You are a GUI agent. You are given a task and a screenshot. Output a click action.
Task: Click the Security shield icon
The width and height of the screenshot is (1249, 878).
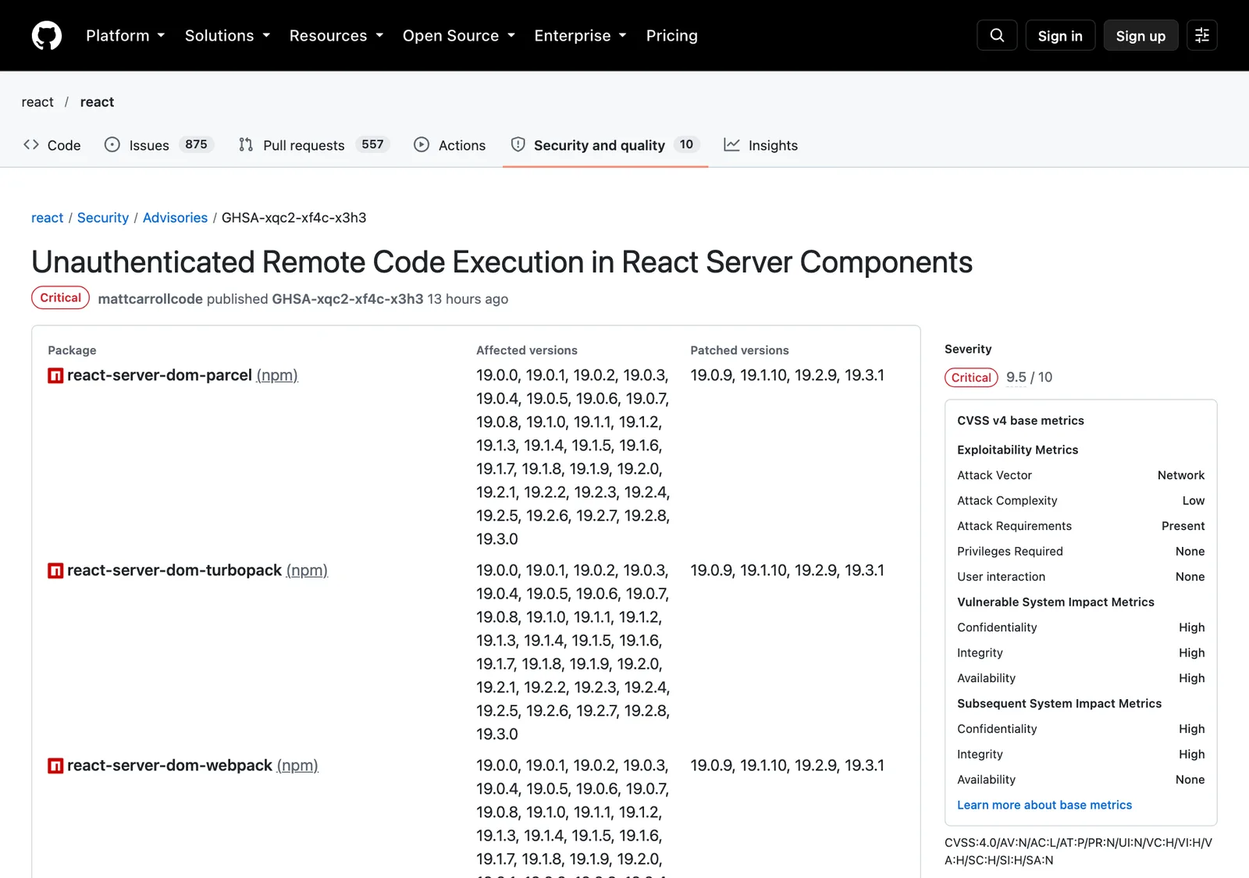click(518, 144)
